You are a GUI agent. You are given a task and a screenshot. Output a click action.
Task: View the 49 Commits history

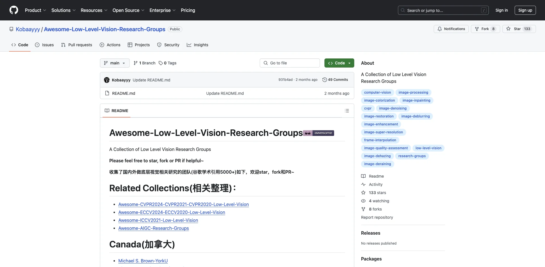335,80
